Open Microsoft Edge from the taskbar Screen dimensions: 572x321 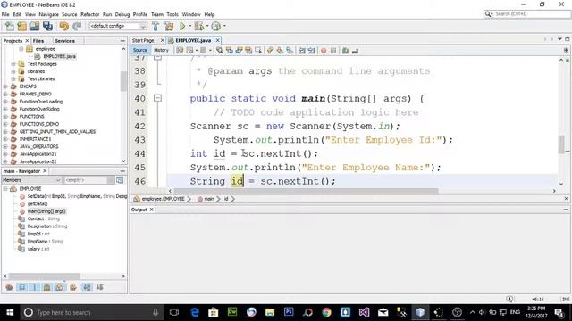[x=195, y=312]
